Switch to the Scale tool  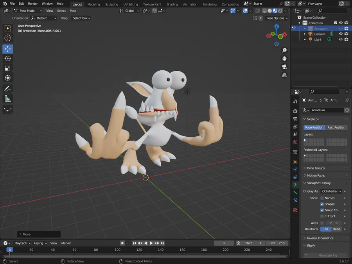point(8,68)
